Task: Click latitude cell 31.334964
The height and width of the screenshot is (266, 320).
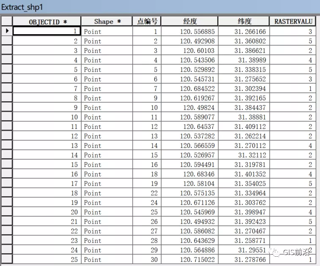Action: [x=244, y=193]
